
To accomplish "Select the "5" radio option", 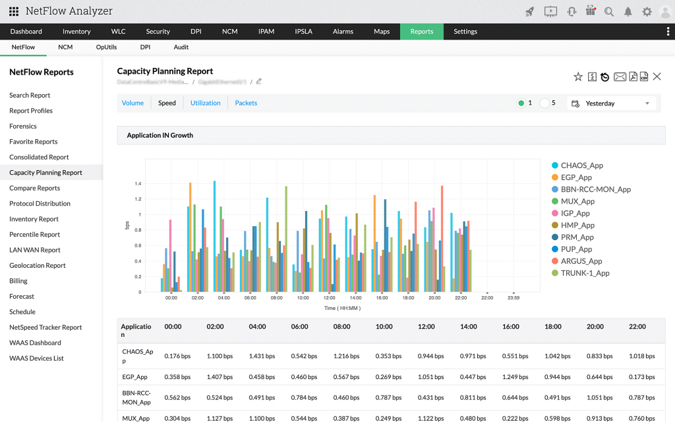I will point(546,103).
